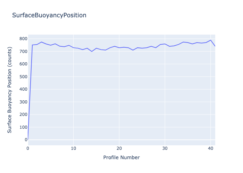
Task: Click the line's starting point at zero counts
Action: click(28, 139)
